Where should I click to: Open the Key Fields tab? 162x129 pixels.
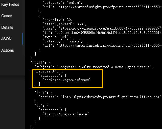[10, 4]
